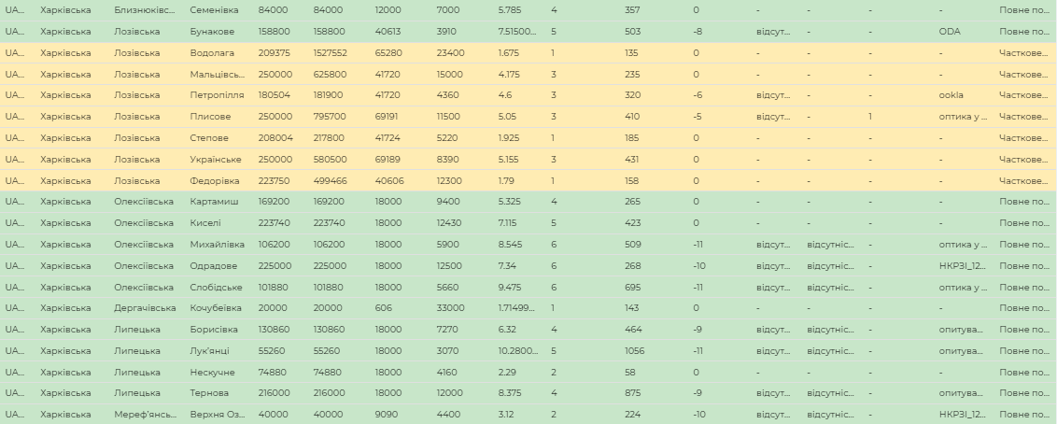Click the Дергачівська community cell

145,308
